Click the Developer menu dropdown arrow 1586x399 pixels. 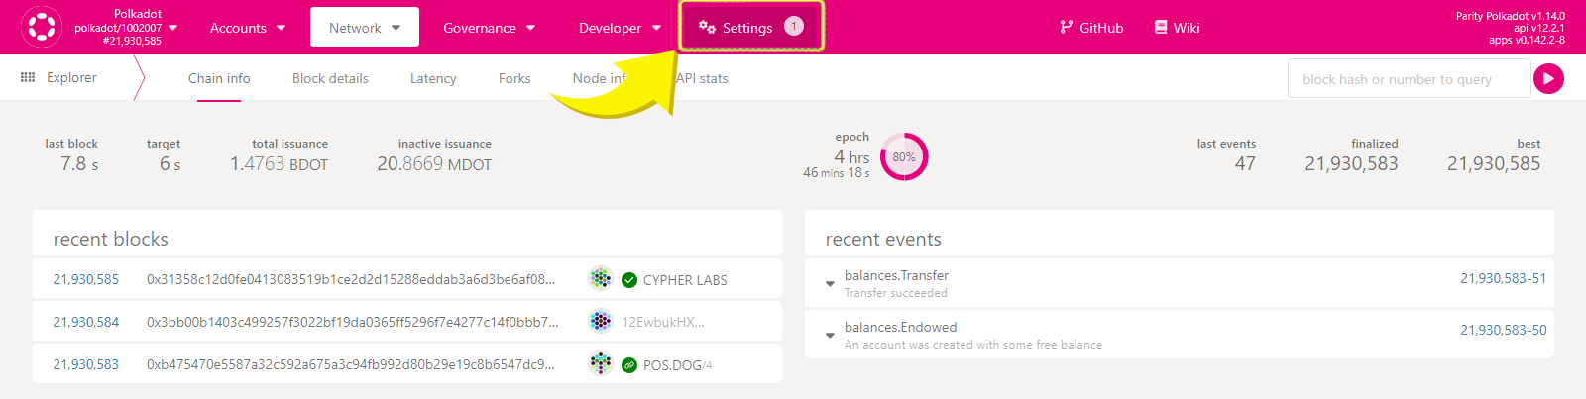[656, 28]
